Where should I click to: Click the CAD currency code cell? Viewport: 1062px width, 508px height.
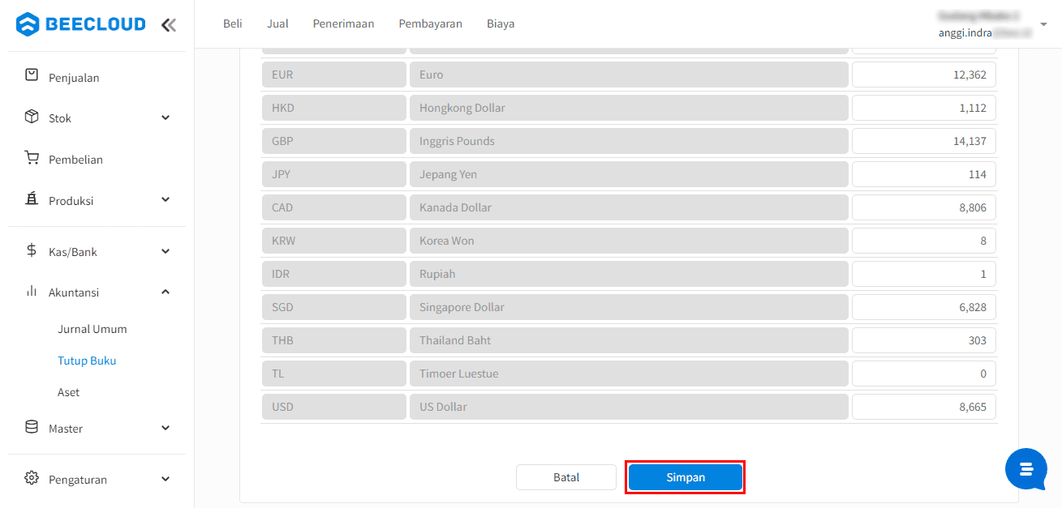point(334,207)
